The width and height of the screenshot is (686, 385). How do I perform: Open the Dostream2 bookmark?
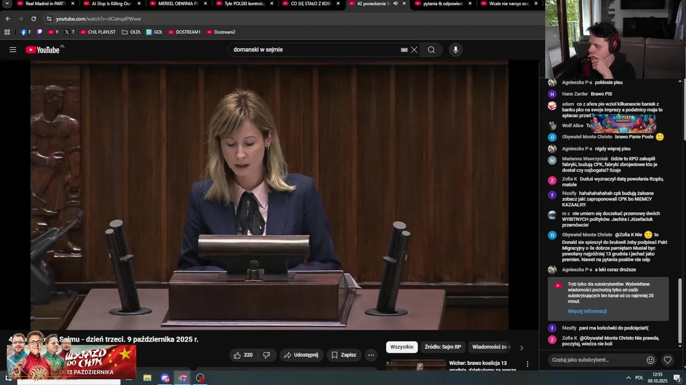(221, 32)
